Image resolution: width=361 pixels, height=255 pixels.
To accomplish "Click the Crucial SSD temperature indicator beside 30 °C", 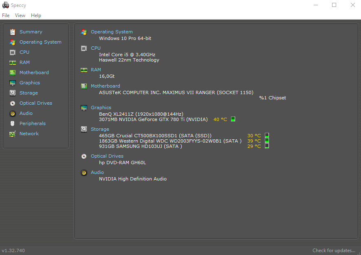I will pos(267,135).
